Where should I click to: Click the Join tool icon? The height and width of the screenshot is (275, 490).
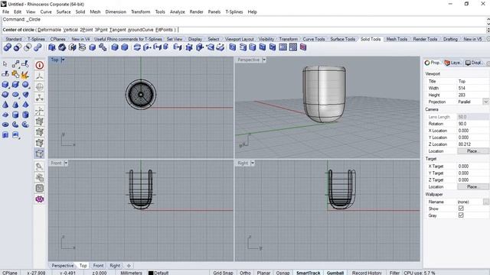coord(15,74)
